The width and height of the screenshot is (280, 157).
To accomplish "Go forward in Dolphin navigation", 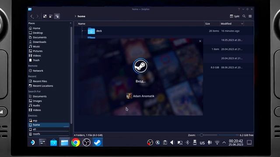I will (37, 16).
